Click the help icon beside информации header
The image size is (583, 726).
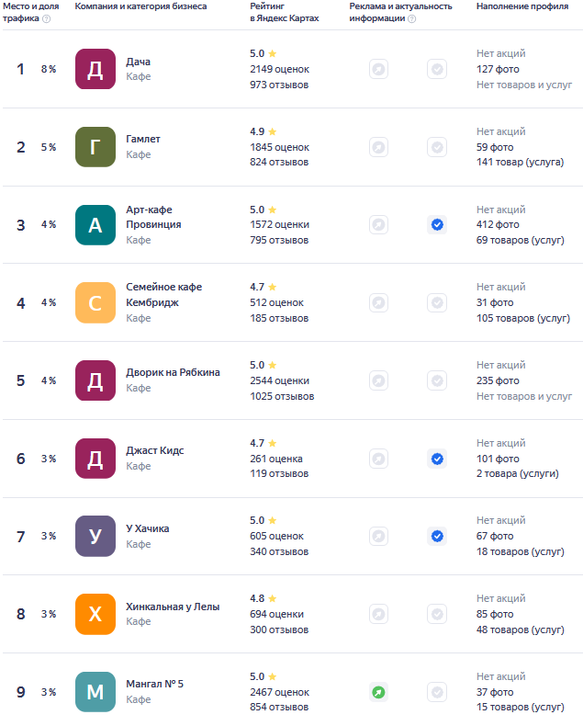[412, 19]
